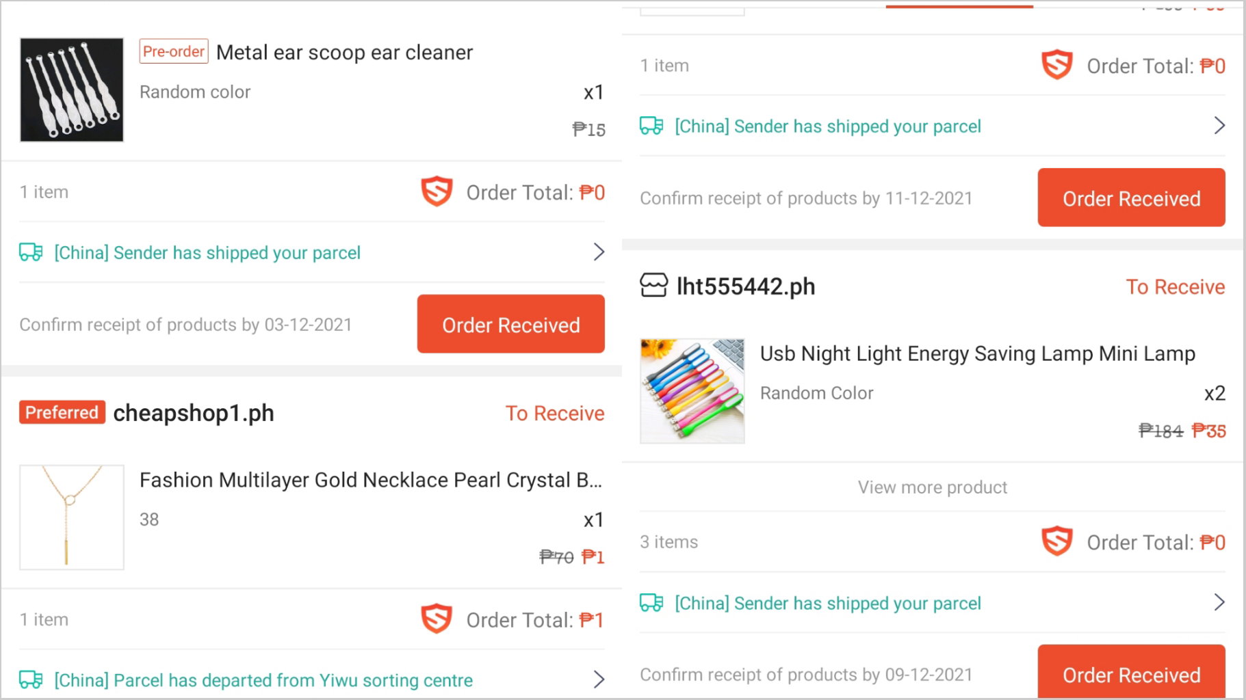The image size is (1246, 700).
Task: Open tracking chevron for Yiwu sorting centre update
Action: click(x=599, y=679)
